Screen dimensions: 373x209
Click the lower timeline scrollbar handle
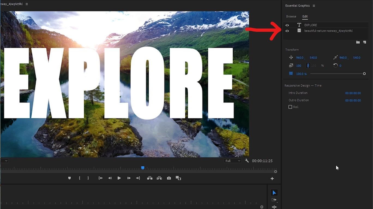point(262,207)
